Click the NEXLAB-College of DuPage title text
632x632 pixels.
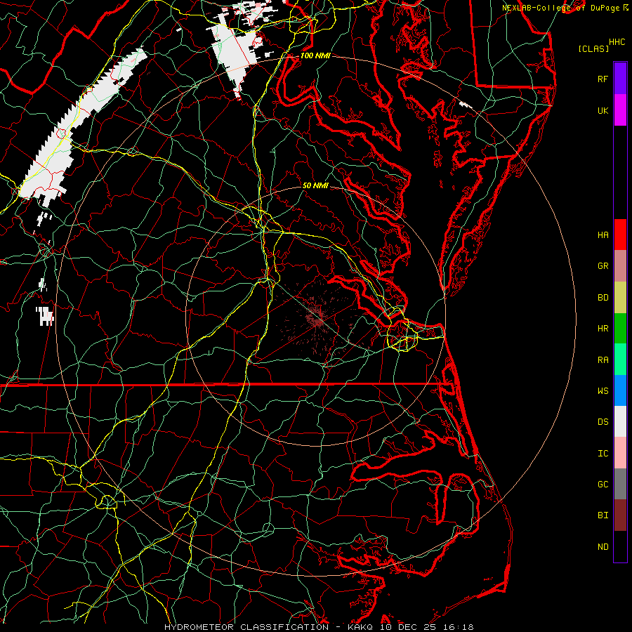coord(561,8)
